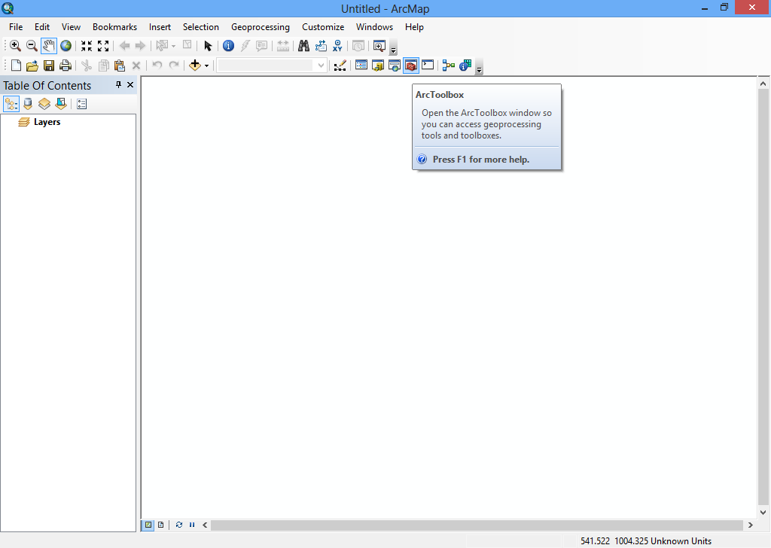
Task: Click the Fixed Zoom In icon
Action: (87, 46)
